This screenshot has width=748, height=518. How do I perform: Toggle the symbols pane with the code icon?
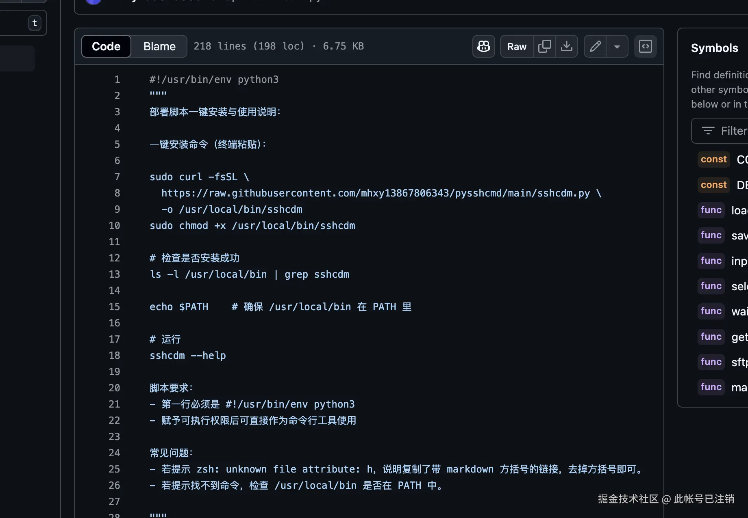point(645,46)
